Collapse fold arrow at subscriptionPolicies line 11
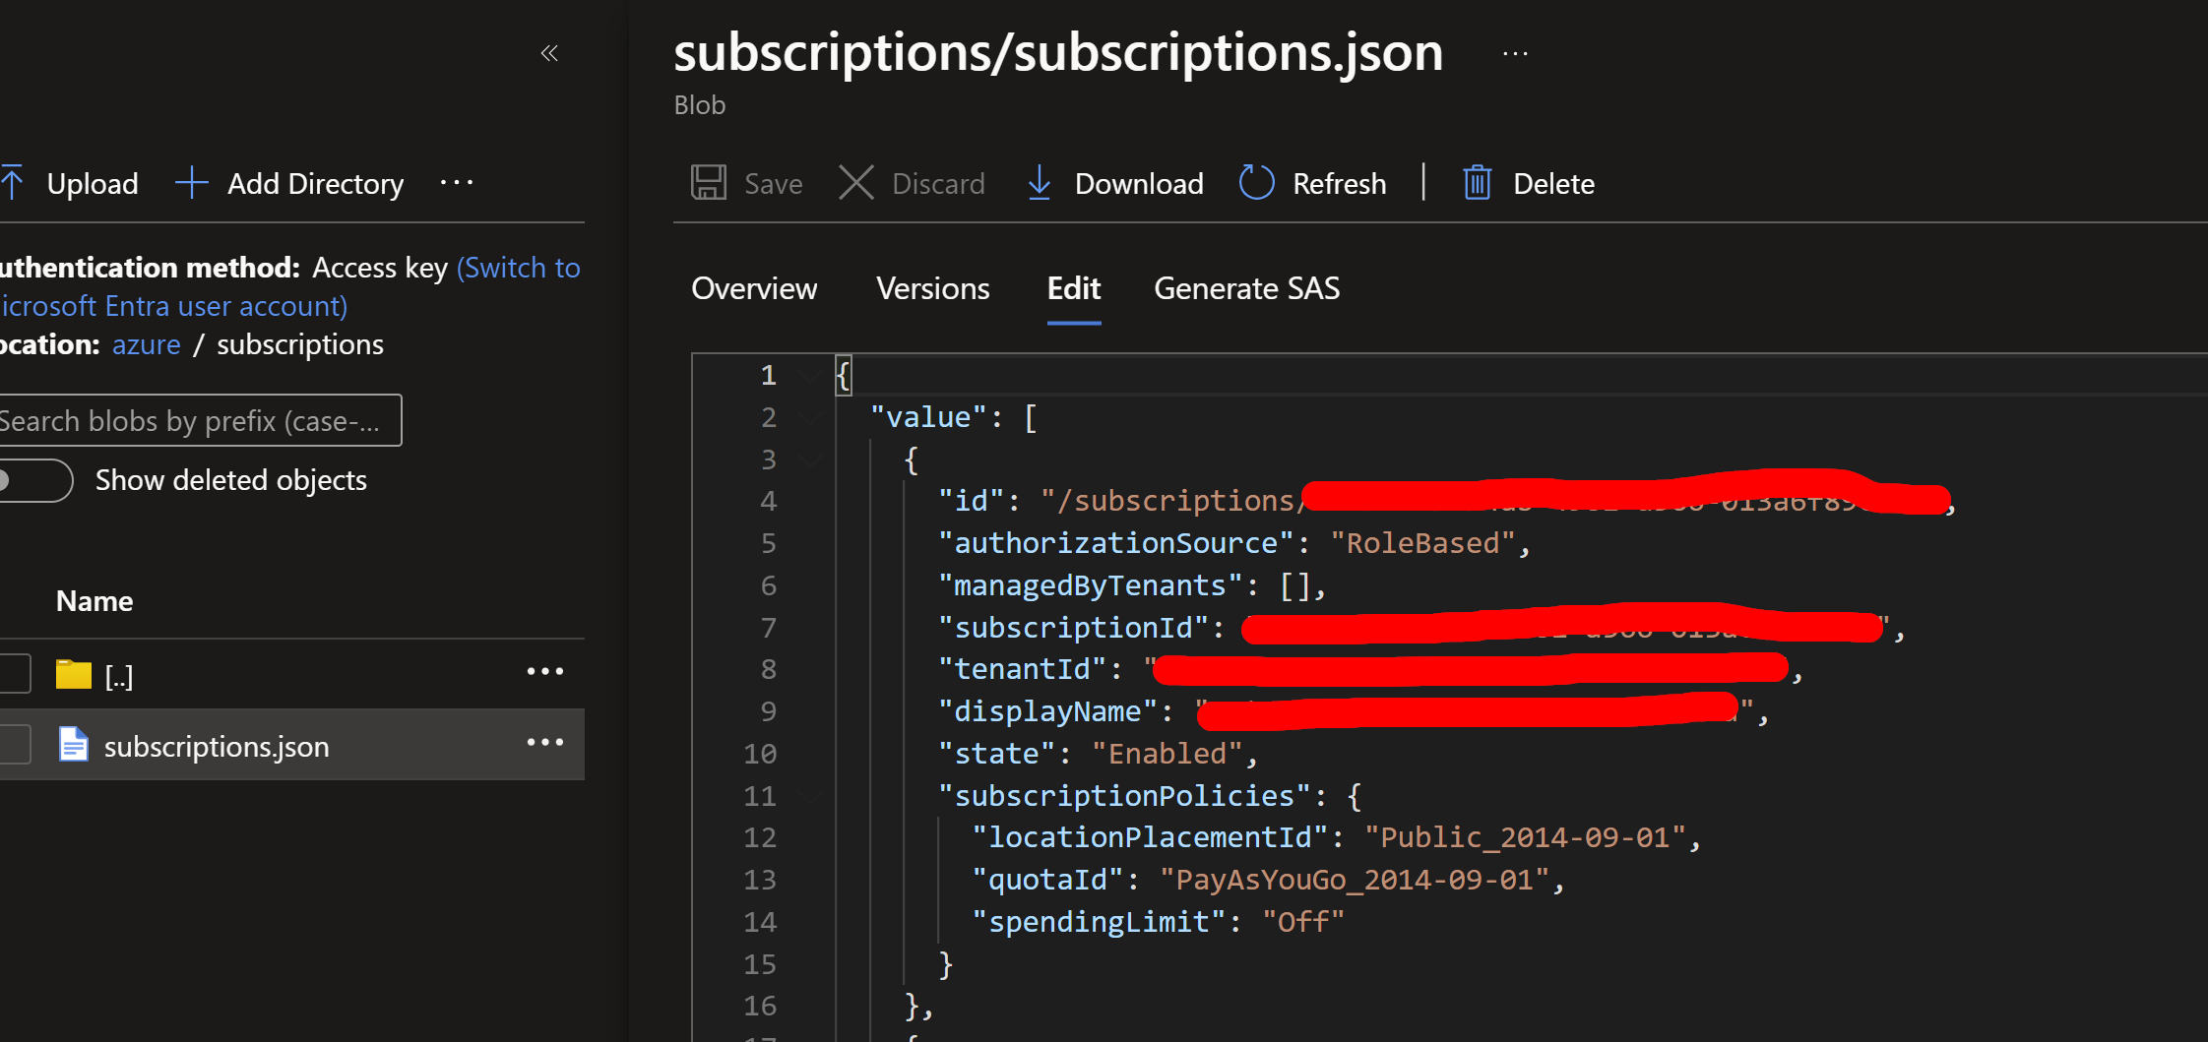This screenshot has height=1042, width=2208. point(811,796)
